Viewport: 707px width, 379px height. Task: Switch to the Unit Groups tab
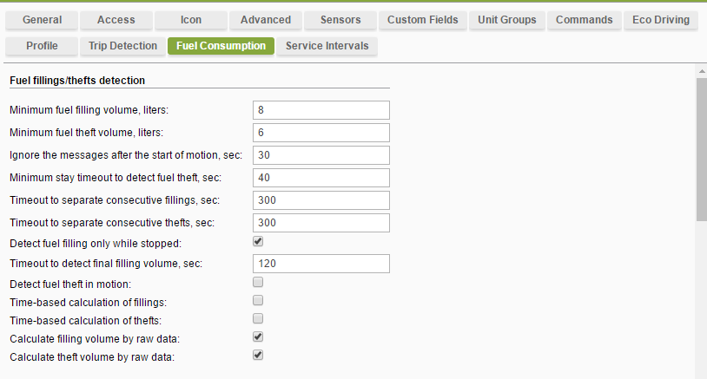507,20
